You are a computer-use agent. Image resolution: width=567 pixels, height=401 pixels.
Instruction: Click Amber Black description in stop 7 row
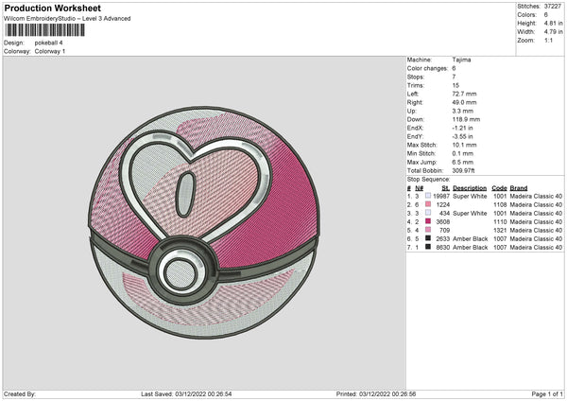(x=470, y=248)
